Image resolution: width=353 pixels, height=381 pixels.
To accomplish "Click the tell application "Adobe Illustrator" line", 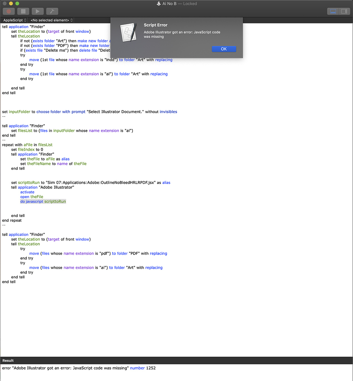I will pos(42,188).
